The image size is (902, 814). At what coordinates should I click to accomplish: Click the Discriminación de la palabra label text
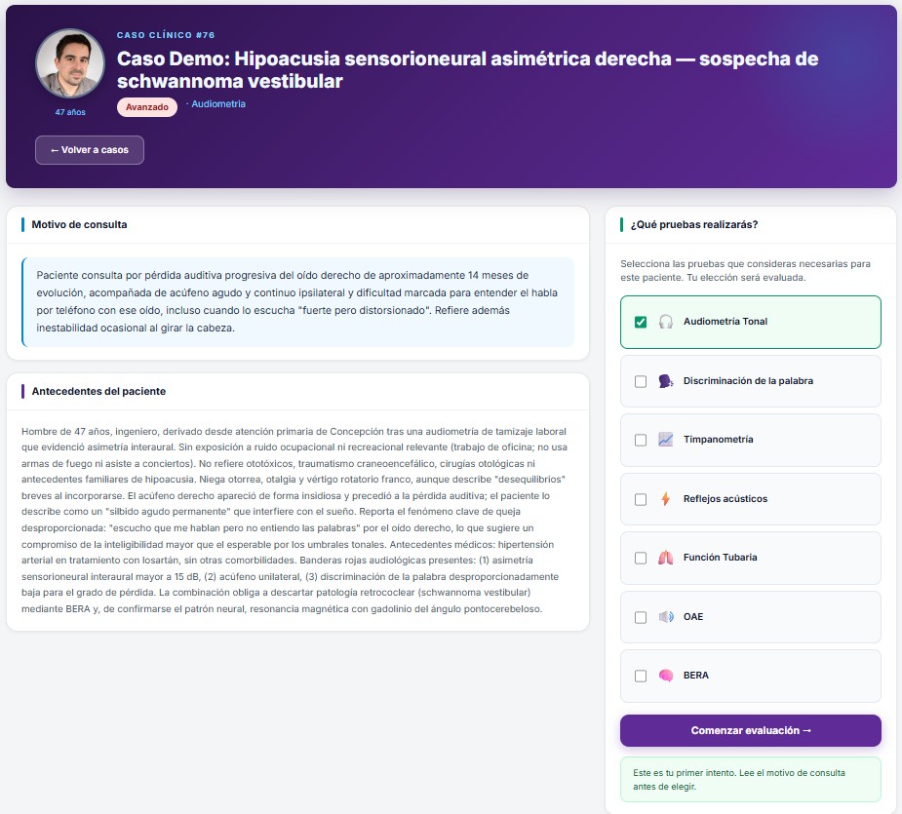click(x=748, y=381)
